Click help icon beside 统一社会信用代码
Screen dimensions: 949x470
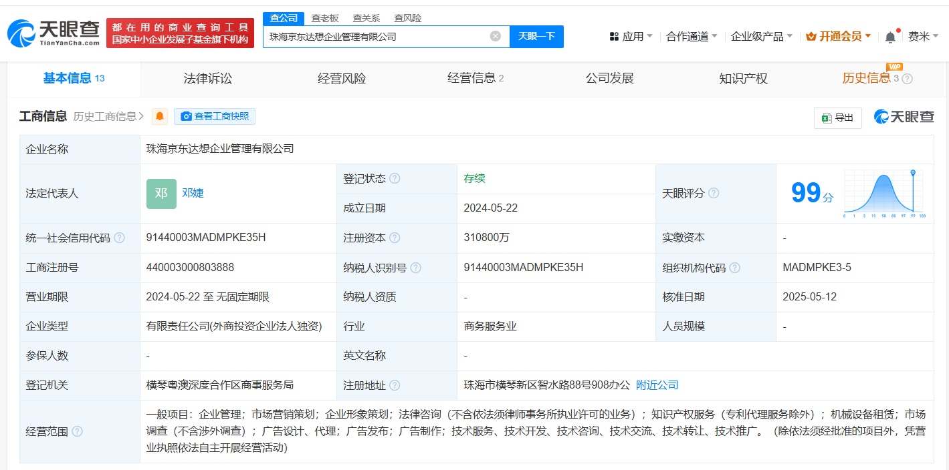pos(119,238)
